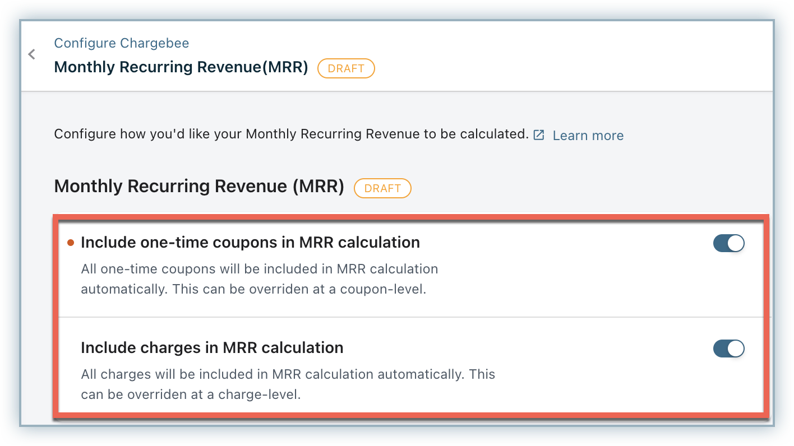
Task: Turn off the include charges MRR toggle
Action: point(728,349)
